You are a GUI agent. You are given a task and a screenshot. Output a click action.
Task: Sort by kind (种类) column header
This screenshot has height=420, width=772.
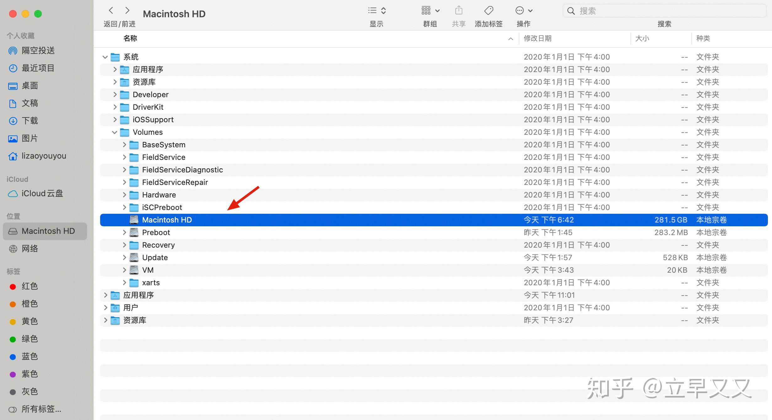coord(703,38)
